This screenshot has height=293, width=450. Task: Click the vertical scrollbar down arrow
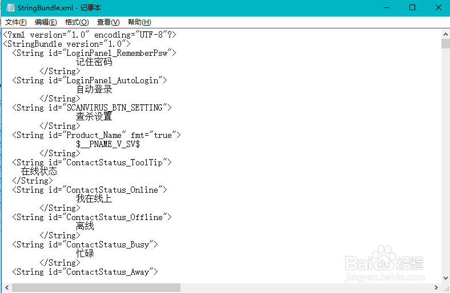pyautogui.click(x=445, y=278)
